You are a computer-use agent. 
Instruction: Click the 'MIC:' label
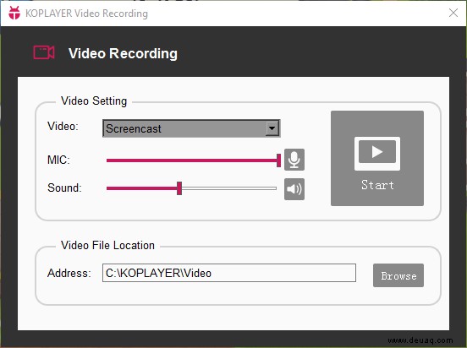pyautogui.click(x=58, y=160)
